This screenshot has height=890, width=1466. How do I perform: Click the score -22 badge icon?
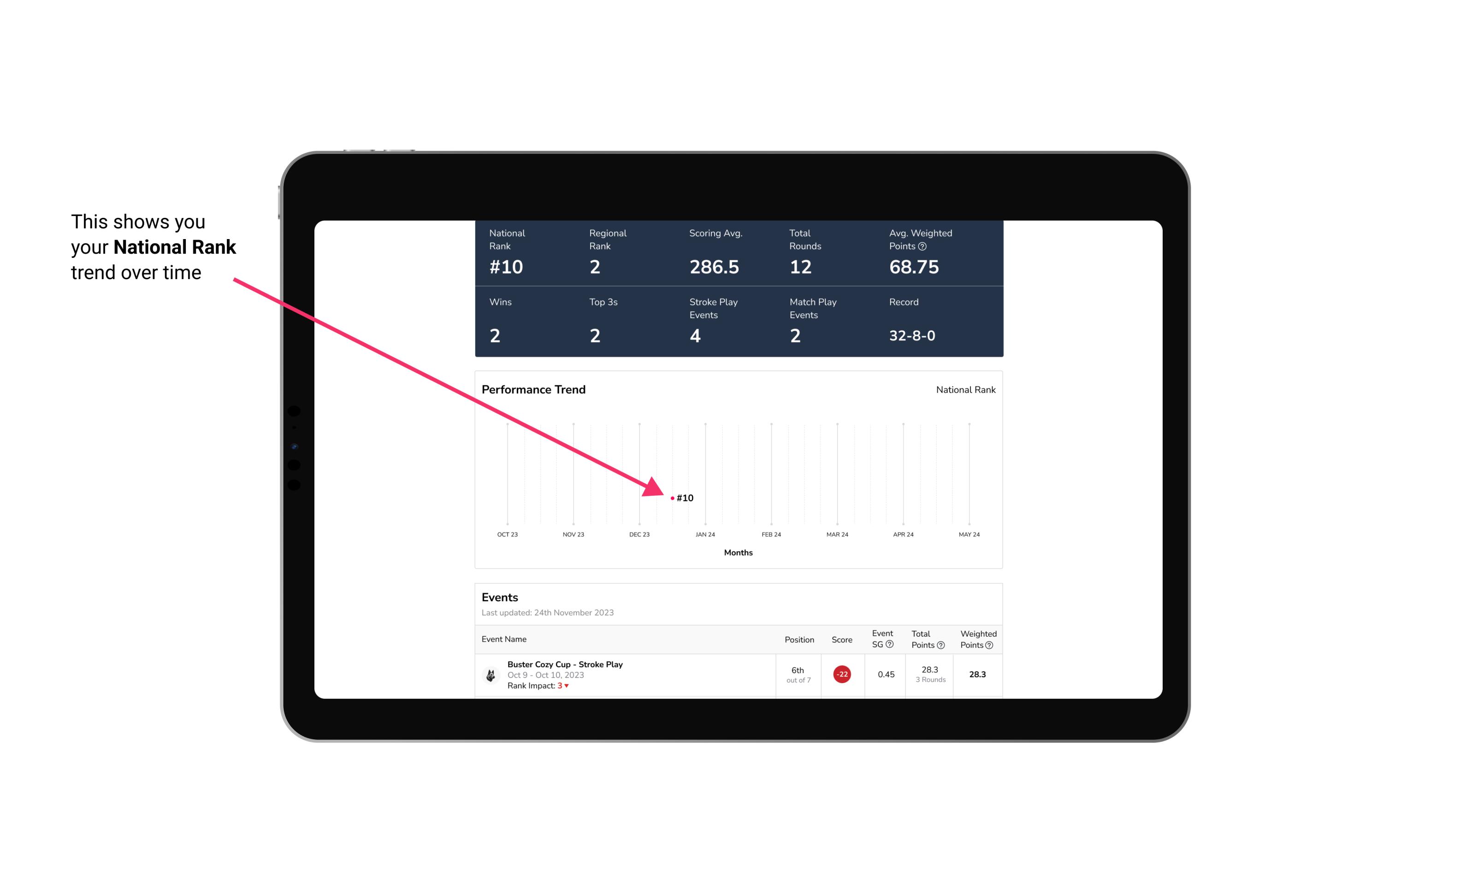[842, 673]
